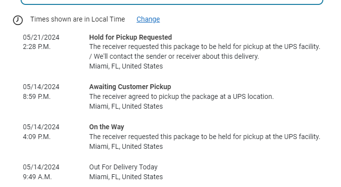Click Miami location under Hold for Pickup Requested

click(x=126, y=66)
